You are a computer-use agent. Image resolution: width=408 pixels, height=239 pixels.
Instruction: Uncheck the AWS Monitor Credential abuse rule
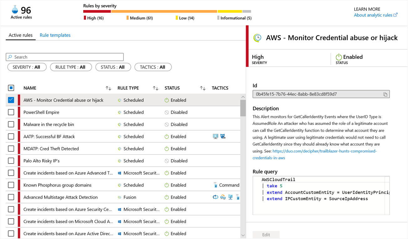click(11, 100)
